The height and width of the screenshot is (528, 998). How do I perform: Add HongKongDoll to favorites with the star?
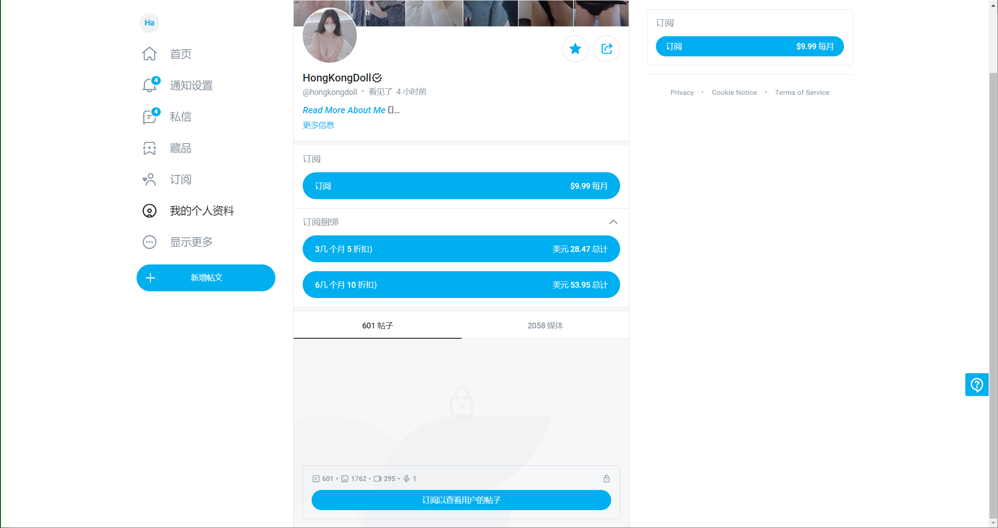pos(575,49)
